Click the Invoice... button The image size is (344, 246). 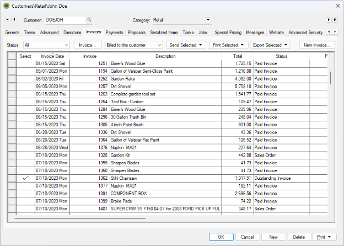pos(88,45)
